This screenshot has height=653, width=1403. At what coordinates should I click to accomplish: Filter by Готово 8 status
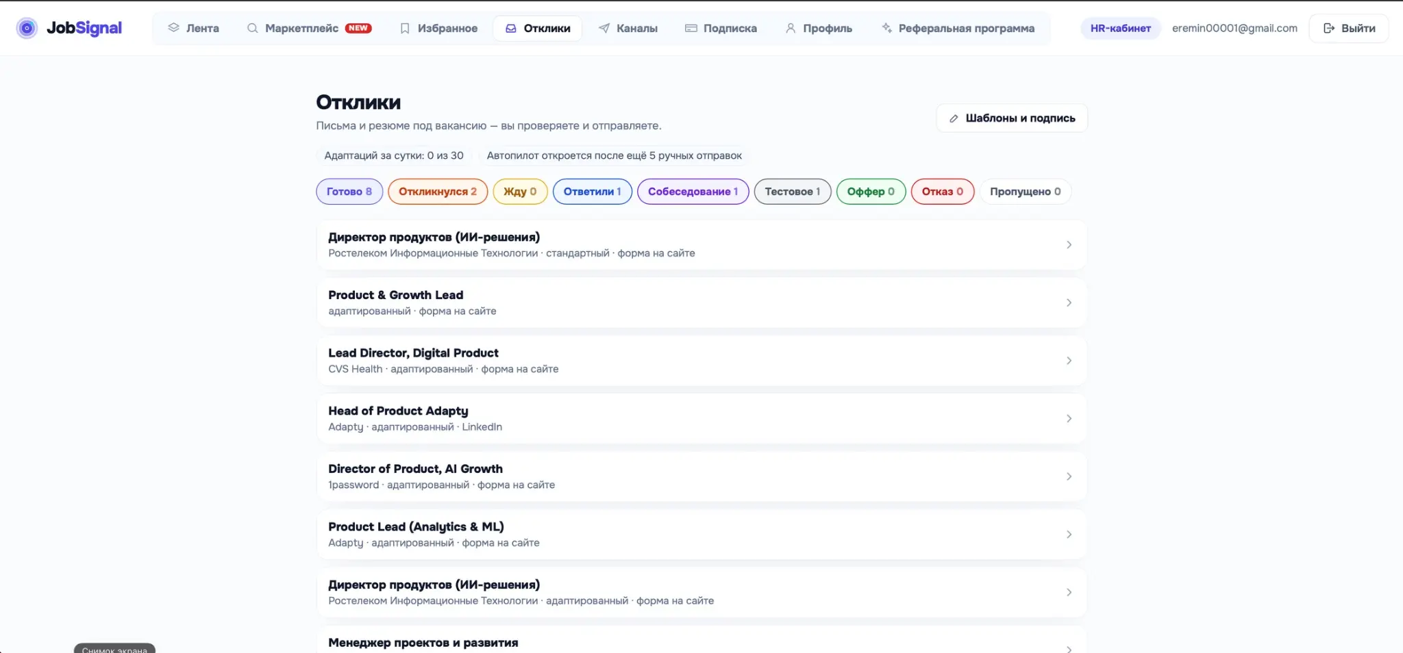(349, 192)
